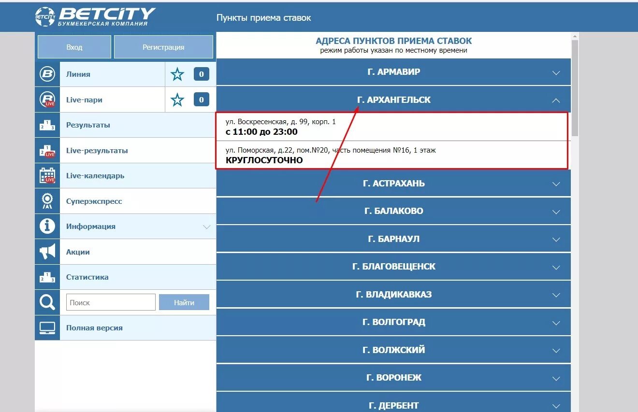Expand the Г. Владикавказ city chevron

click(x=556, y=295)
